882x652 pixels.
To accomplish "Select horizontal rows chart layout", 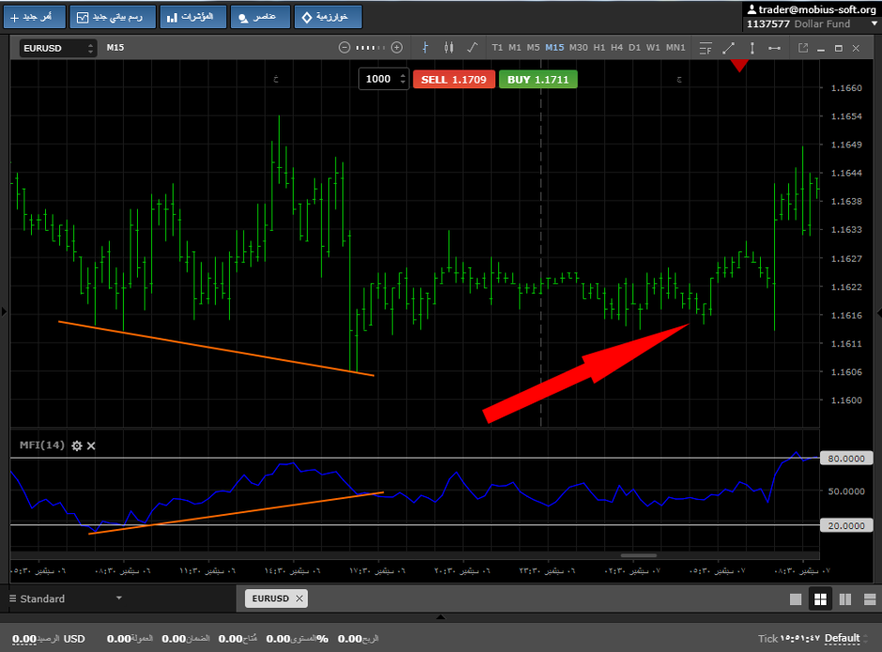I will (870, 599).
